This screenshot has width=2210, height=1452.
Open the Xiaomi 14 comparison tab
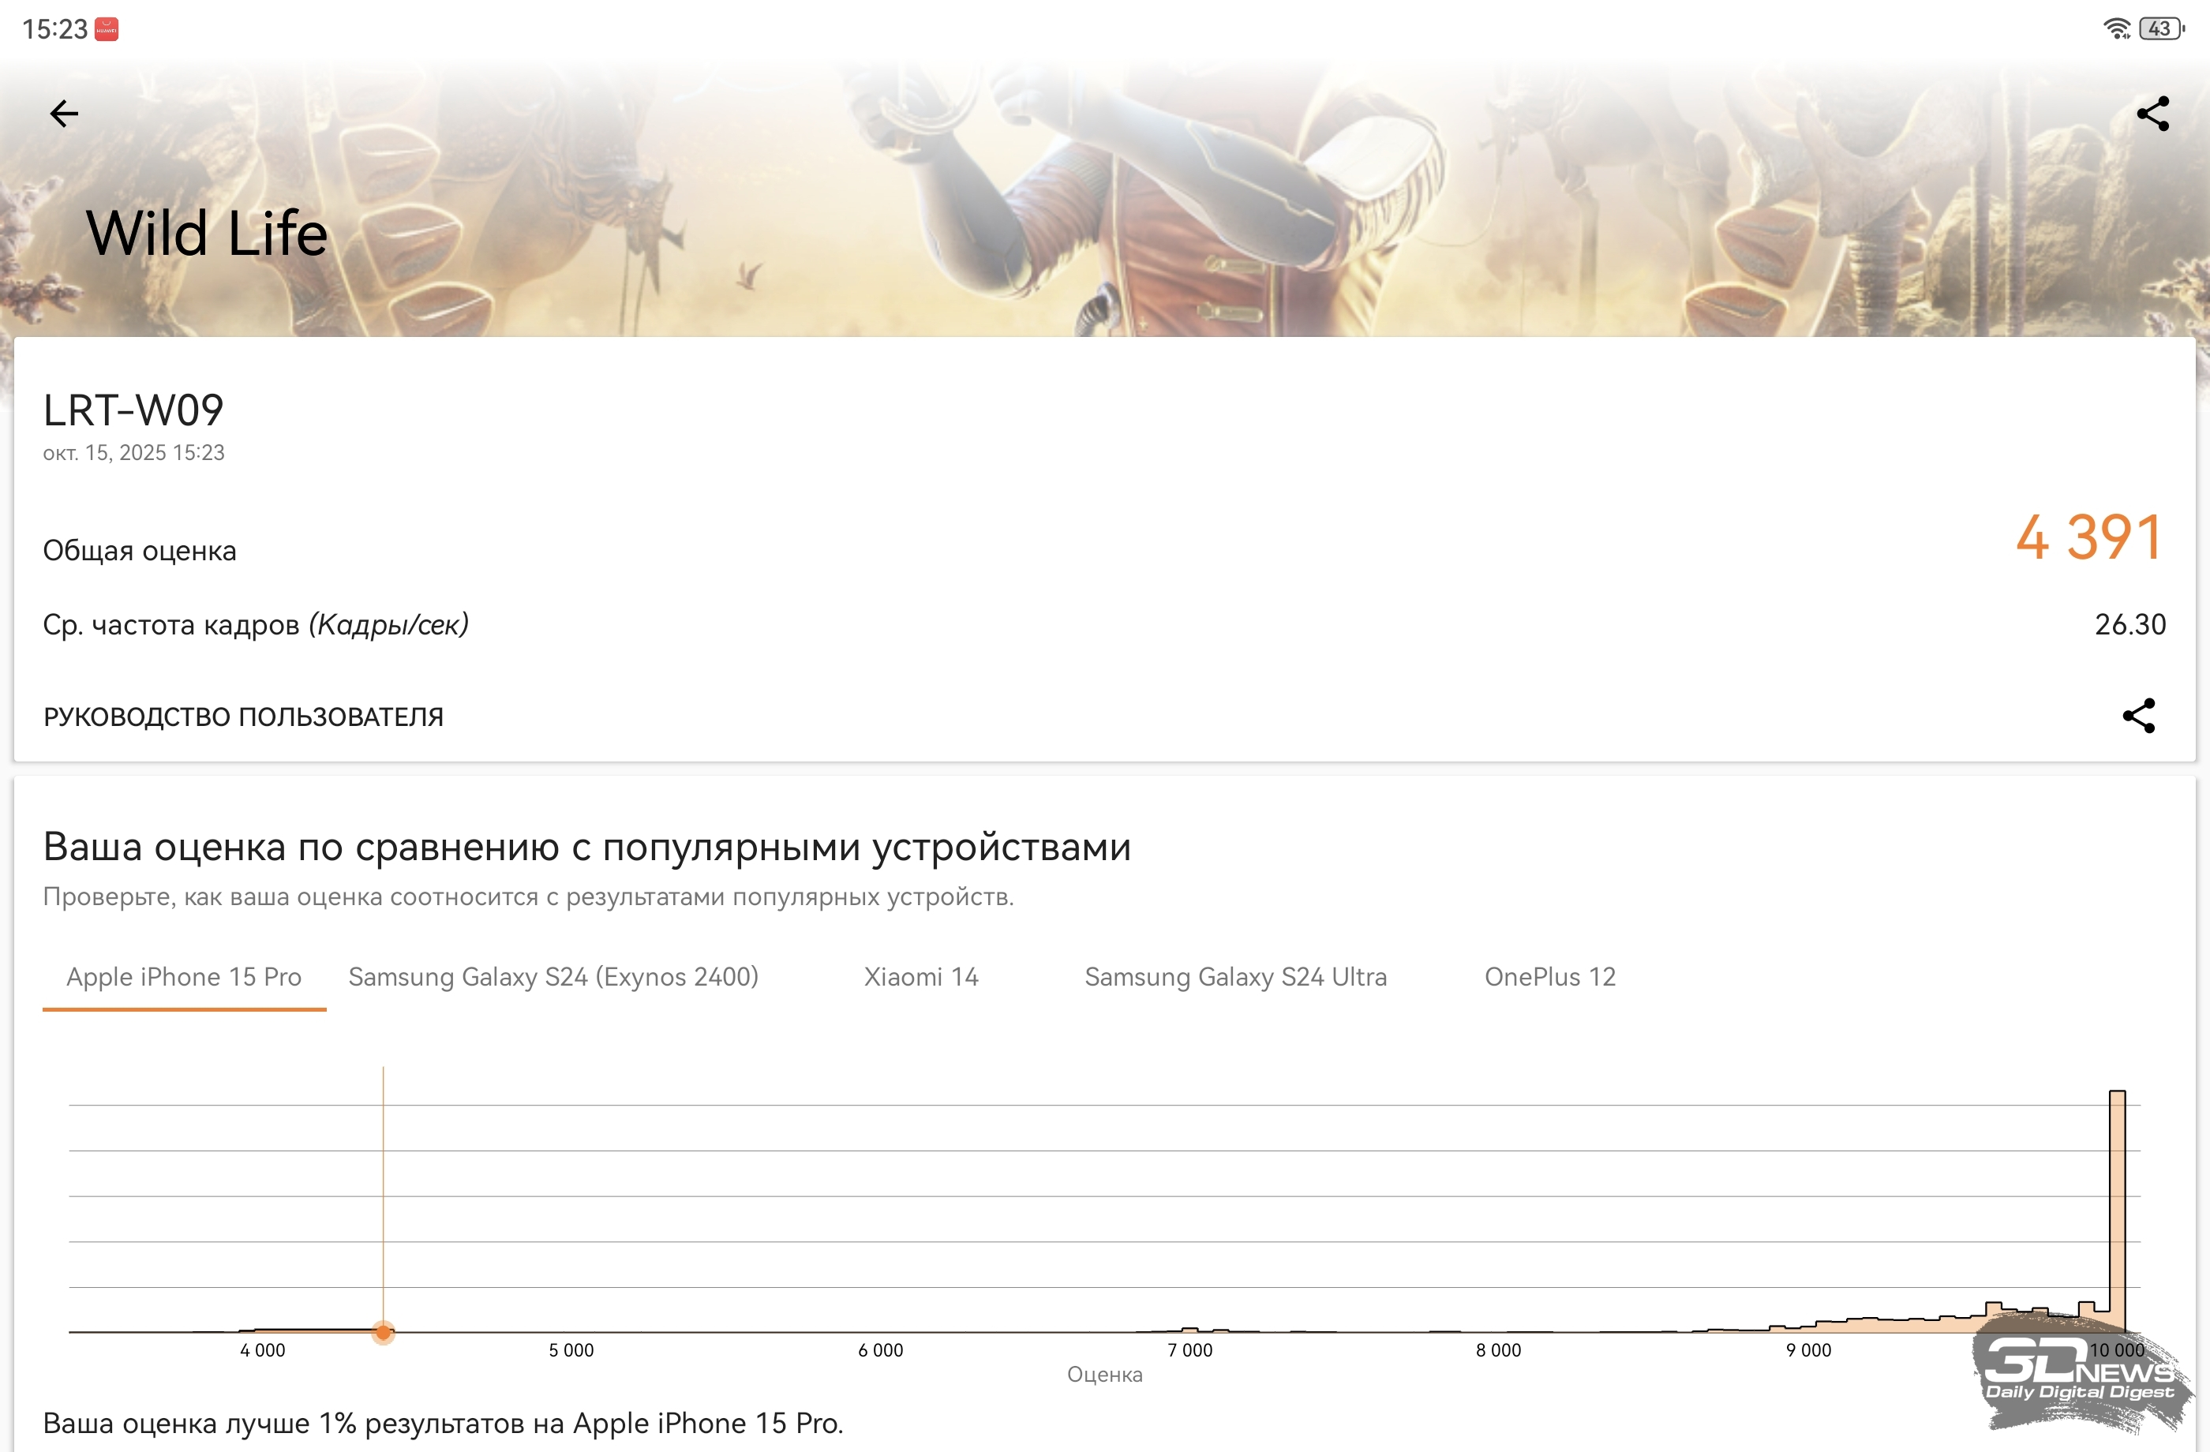921,977
